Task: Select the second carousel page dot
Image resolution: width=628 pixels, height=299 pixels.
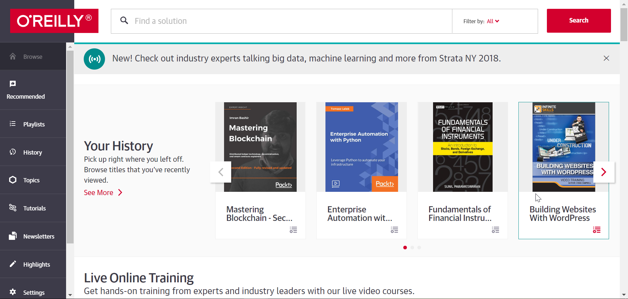Action: [x=412, y=248]
